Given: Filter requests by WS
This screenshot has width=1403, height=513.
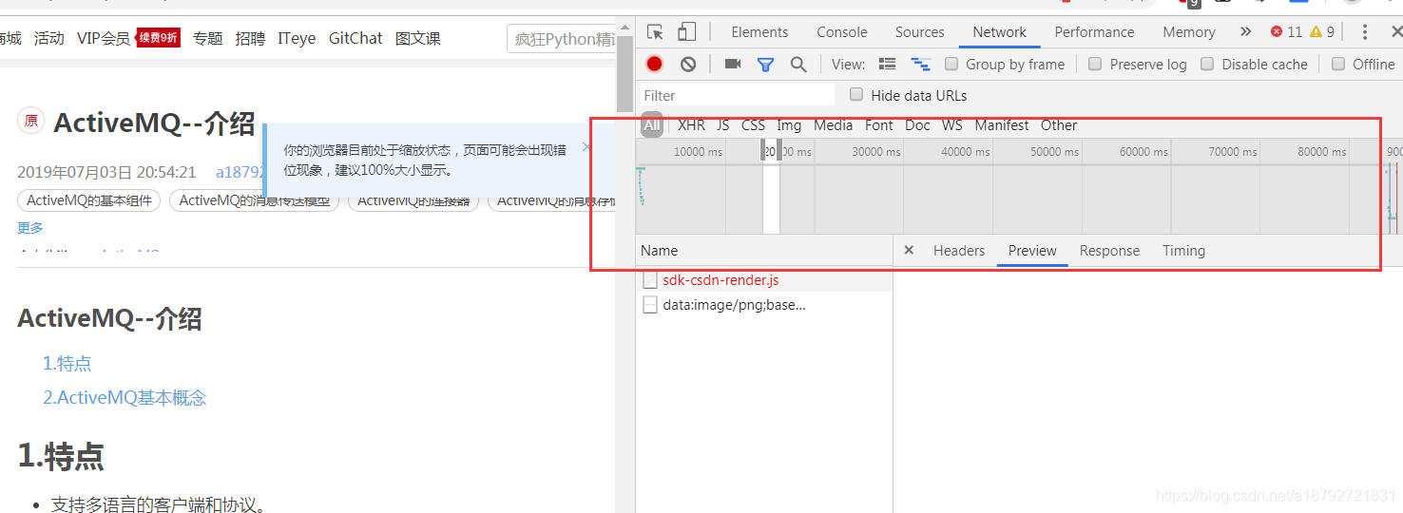Looking at the screenshot, I should click(x=952, y=125).
